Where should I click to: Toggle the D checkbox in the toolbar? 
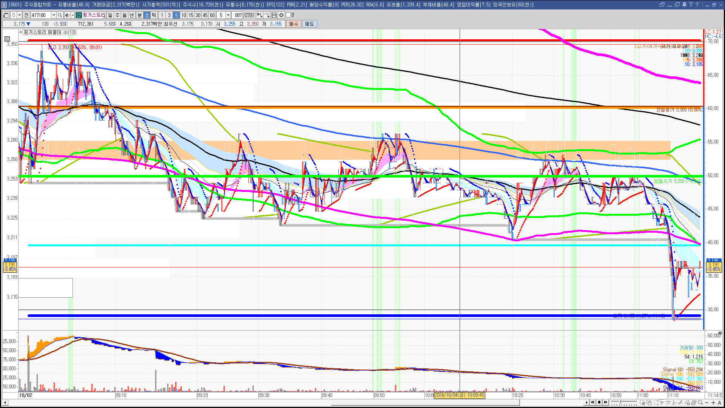[x=288, y=15]
